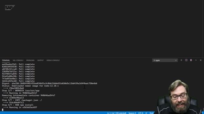
Task: Maximize the panel with the up chevron
Action: coord(196,60)
